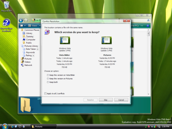Open the Recycle Bin desktop icon

pyautogui.click(x=6, y=6)
